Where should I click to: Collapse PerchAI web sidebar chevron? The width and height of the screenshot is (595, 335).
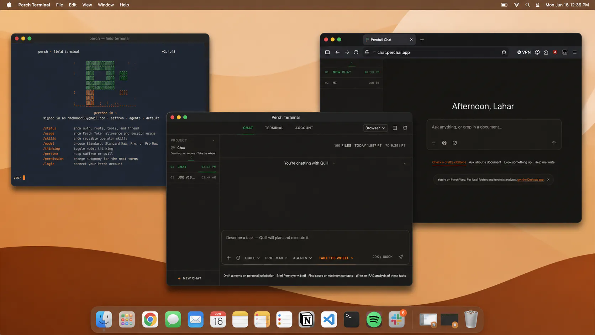[352, 63]
